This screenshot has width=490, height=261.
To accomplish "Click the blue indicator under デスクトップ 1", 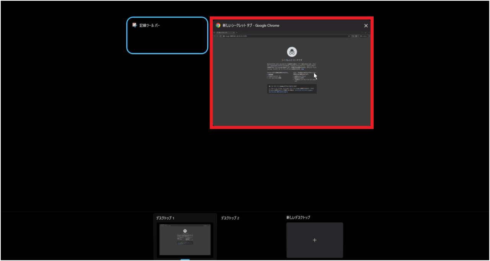I will (x=185, y=259).
